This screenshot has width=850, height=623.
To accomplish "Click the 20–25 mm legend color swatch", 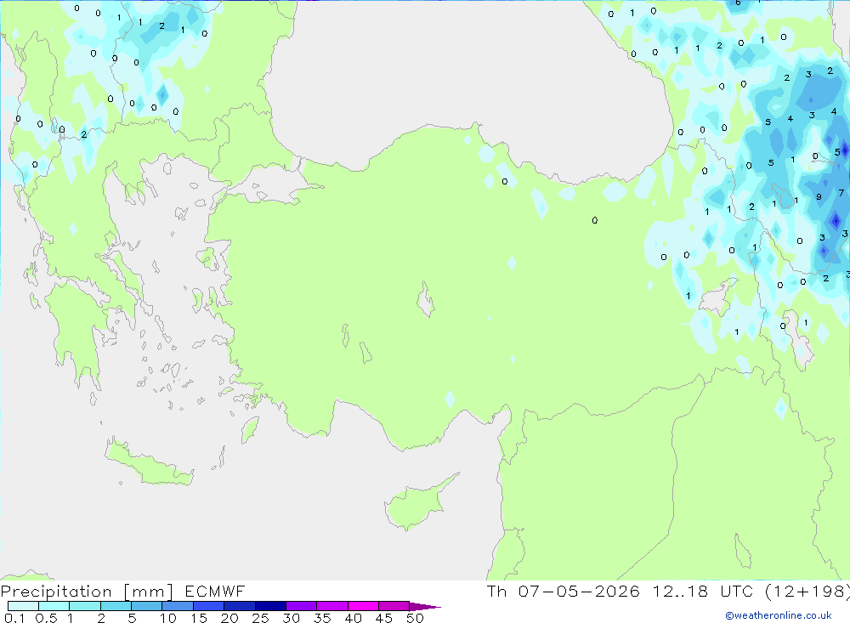I will (239, 606).
